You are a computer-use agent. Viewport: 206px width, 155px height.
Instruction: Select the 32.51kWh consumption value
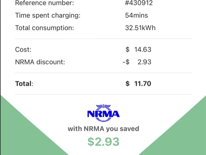point(140,28)
